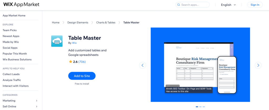Image resolution: width=269 pixels, height=110 pixels.
Task: Click the Sign In button
Action: tap(255, 5)
